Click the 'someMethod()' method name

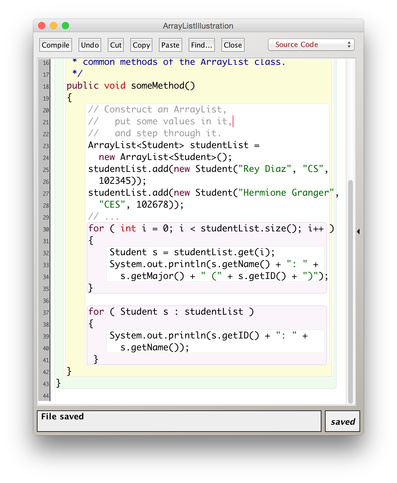pyautogui.click(x=163, y=86)
